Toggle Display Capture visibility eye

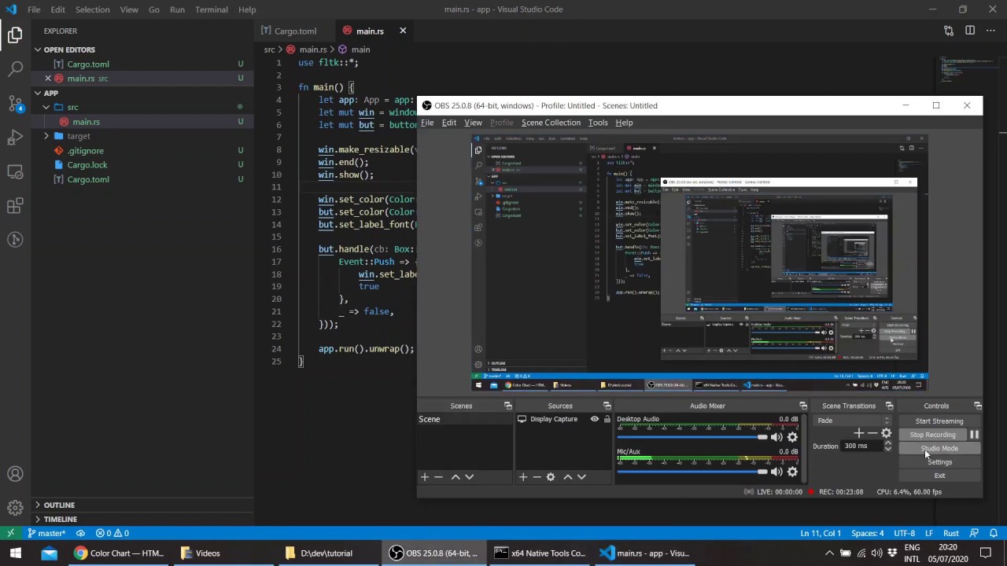click(x=595, y=419)
